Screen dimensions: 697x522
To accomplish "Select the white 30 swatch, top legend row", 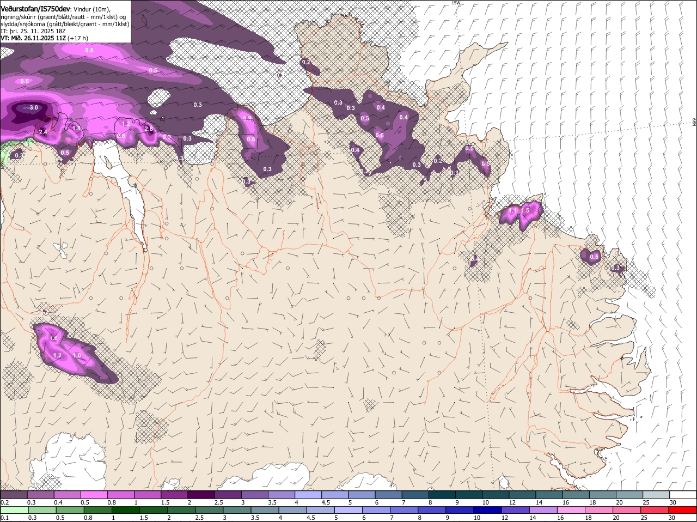I will [683, 495].
